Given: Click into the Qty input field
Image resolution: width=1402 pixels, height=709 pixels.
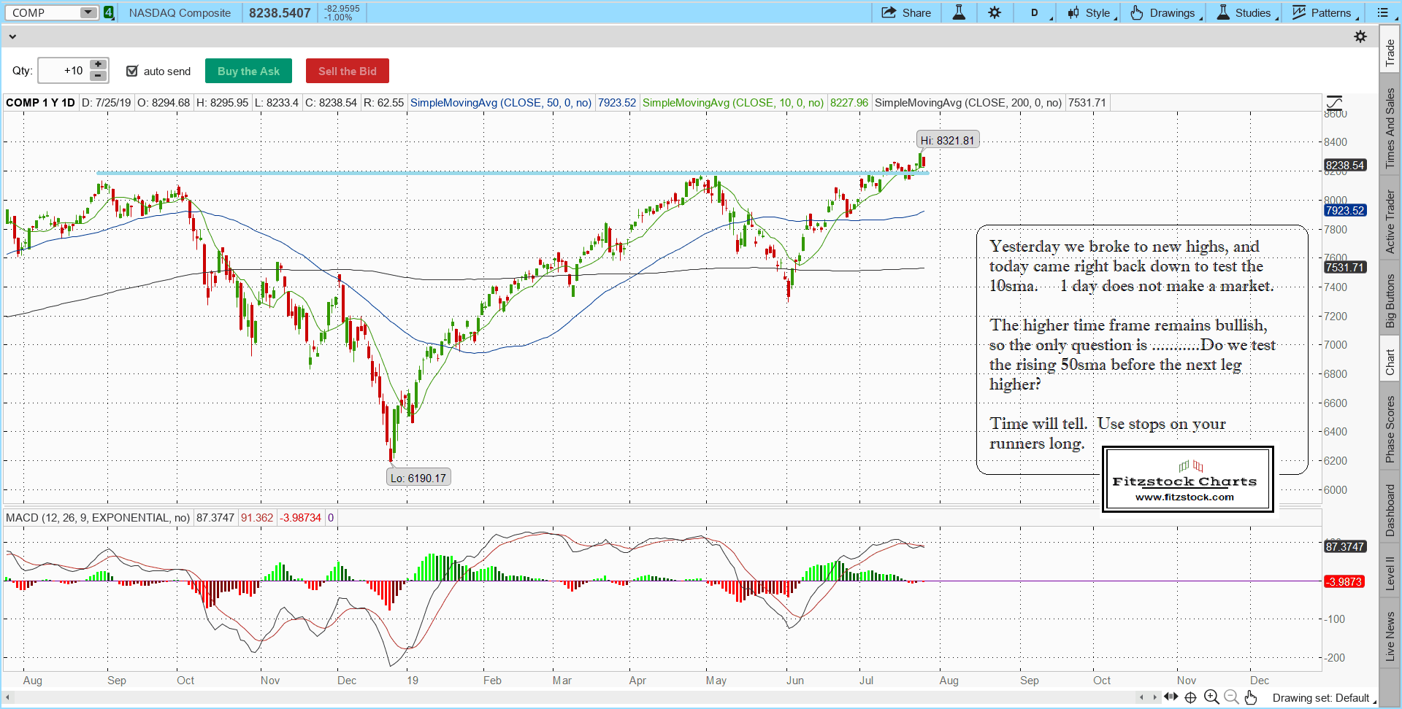Looking at the screenshot, I should click(x=64, y=71).
